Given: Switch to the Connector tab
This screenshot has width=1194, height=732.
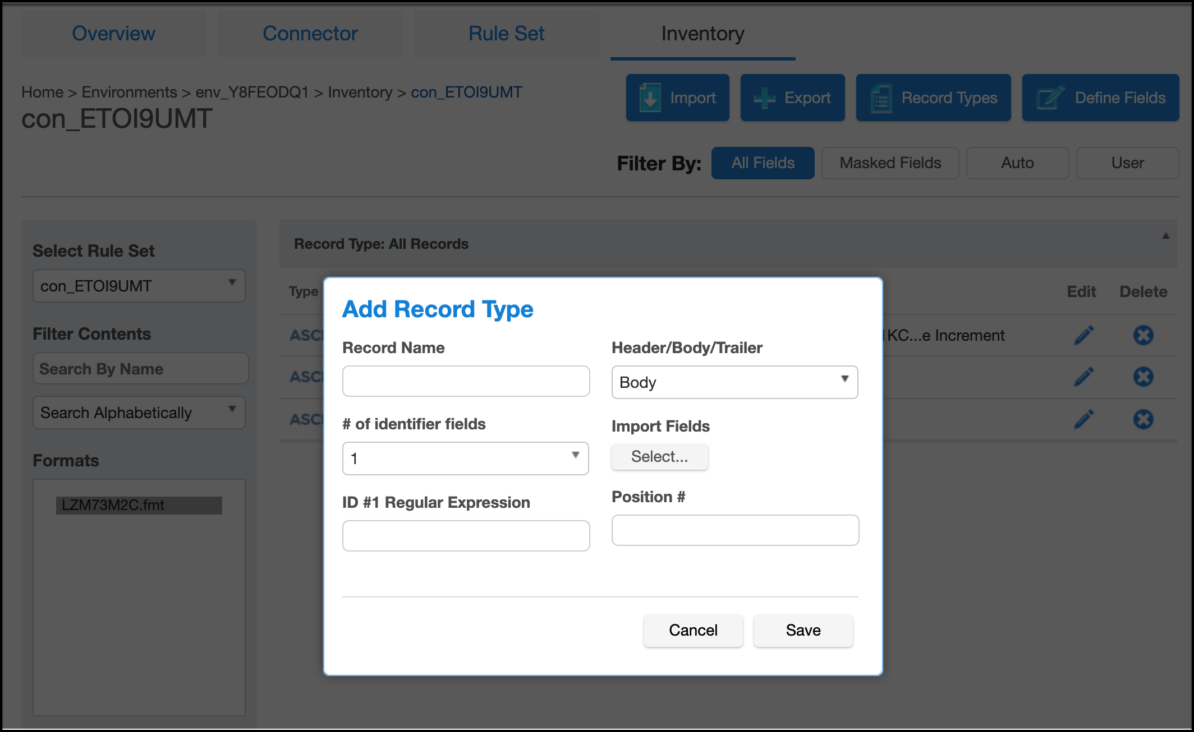Looking at the screenshot, I should click(x=310, y=34).
